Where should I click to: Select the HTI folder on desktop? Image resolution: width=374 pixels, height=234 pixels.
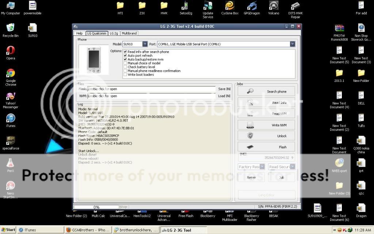click(120, 8)
